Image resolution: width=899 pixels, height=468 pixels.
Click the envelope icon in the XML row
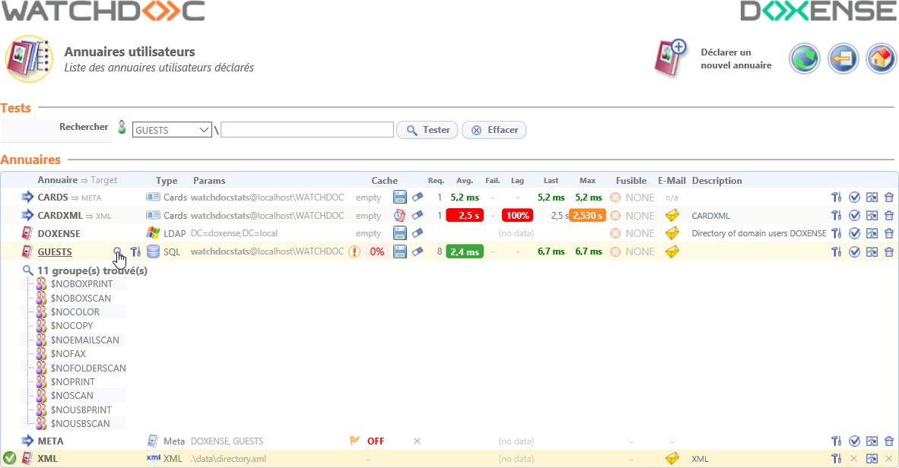pos(672,458)
